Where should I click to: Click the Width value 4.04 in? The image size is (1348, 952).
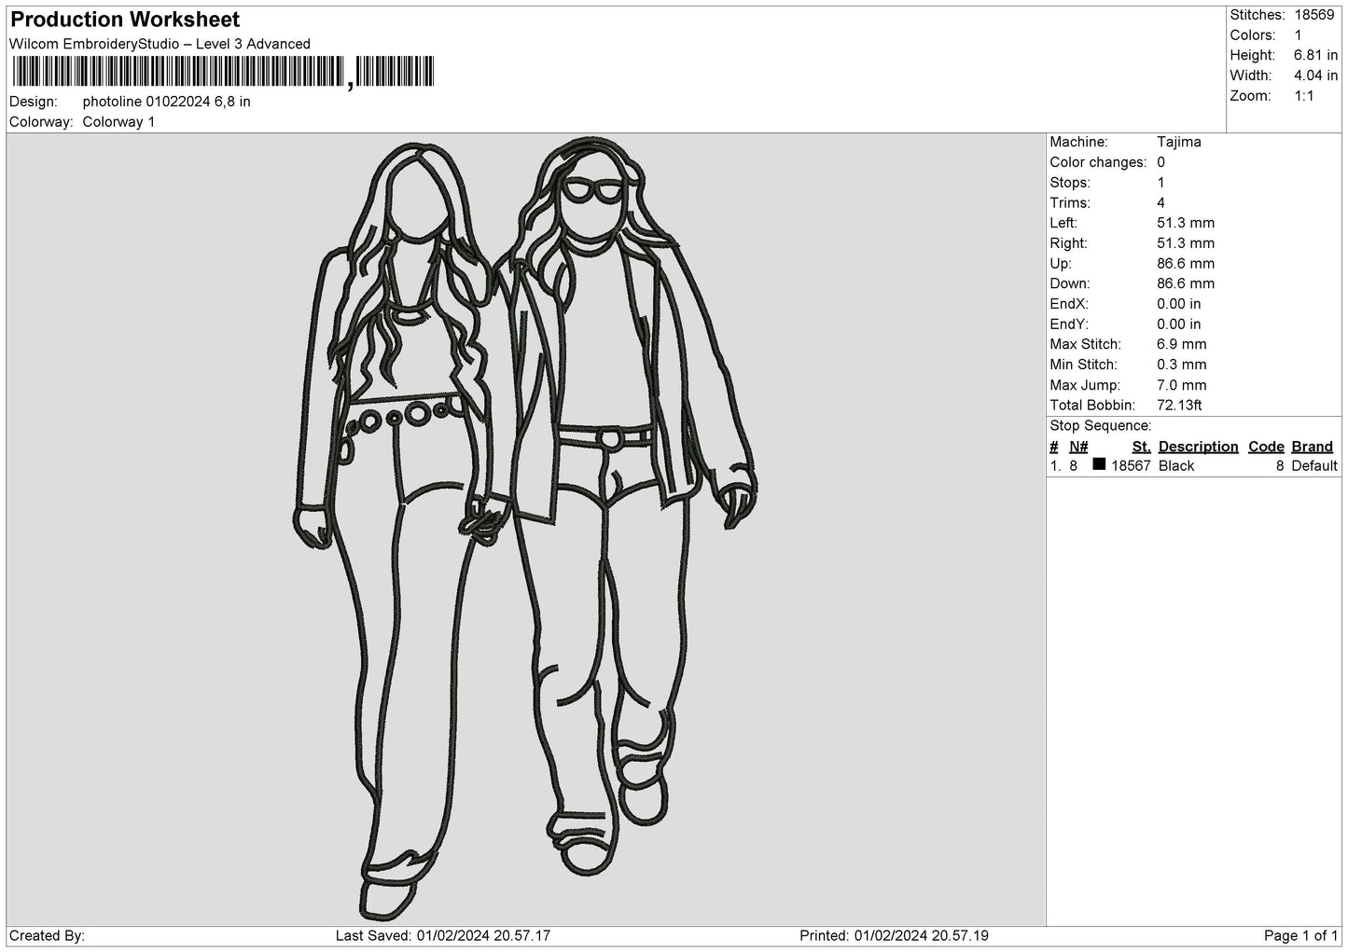click(1316, 76)
